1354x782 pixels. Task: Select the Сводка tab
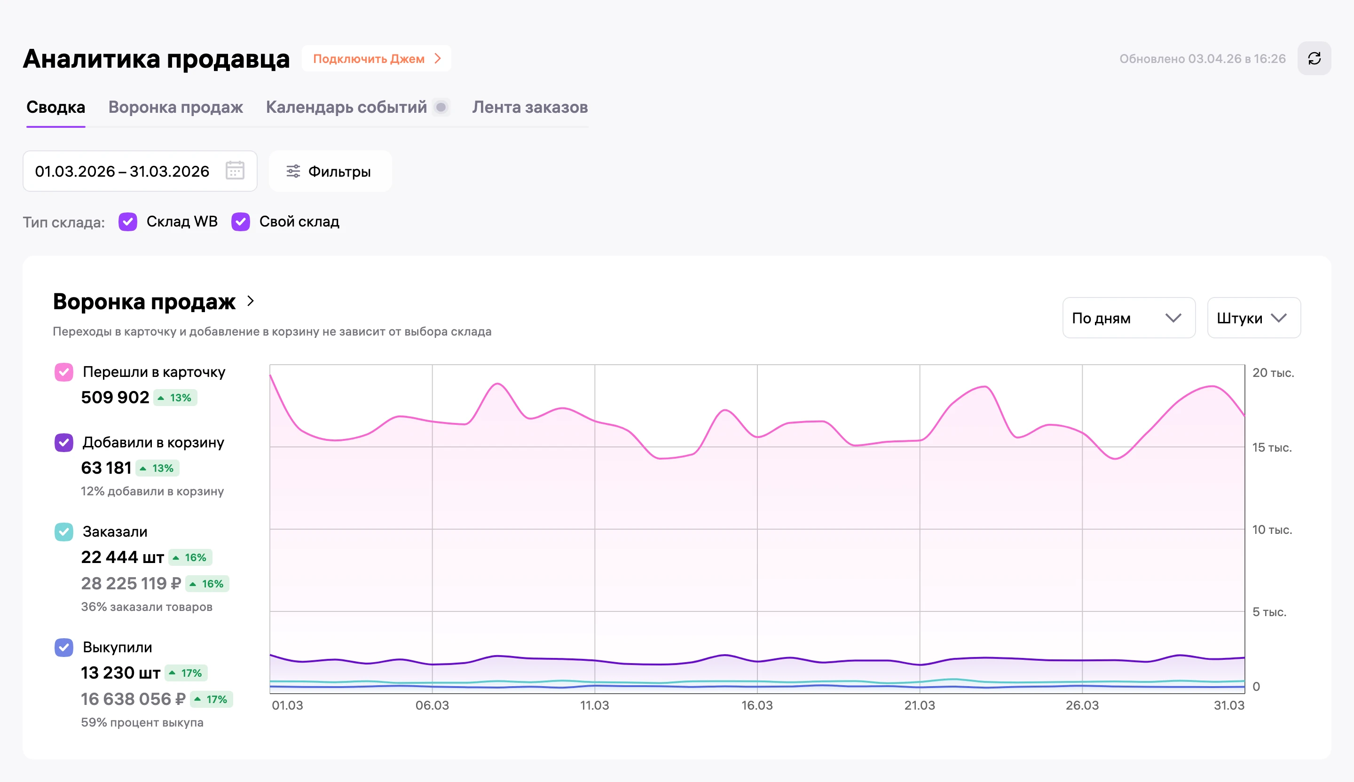(x=56, y=108)
